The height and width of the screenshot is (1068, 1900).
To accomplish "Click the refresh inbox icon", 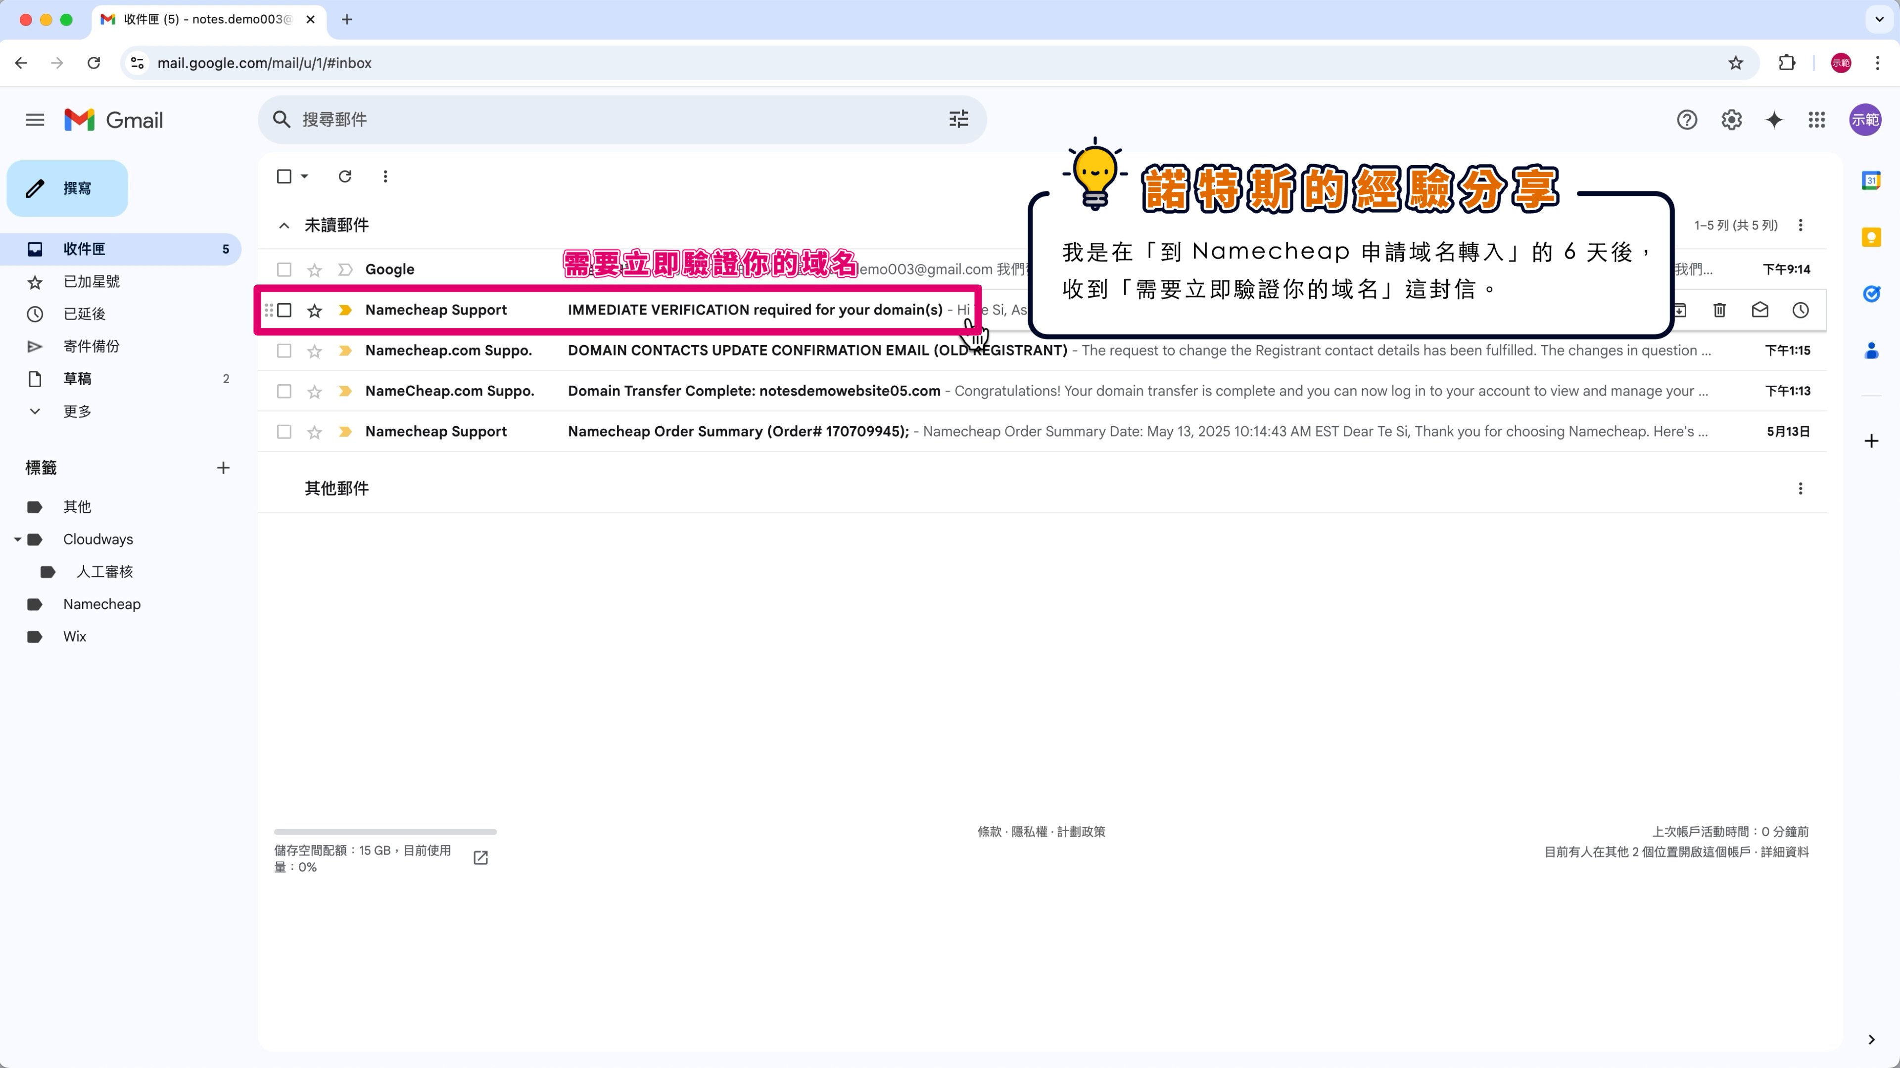I will (344, 176).
